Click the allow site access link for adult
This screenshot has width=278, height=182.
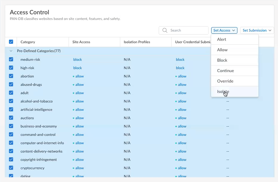[x=79, y=93]
